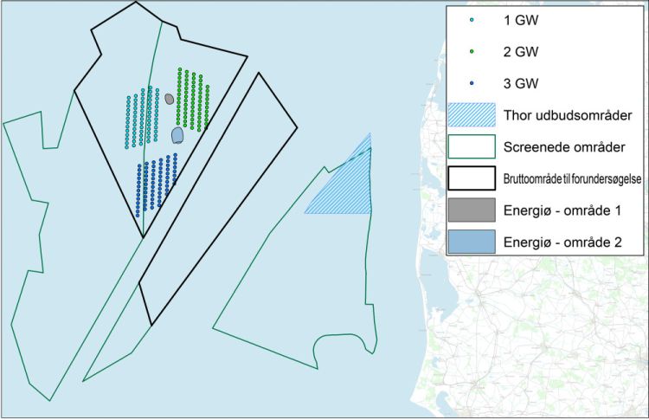Image resolution: width=649 pixels, height=420 pixels.
Task: Click the dark blue 3 GW turbine cluster
Action: tap(157, 184)
